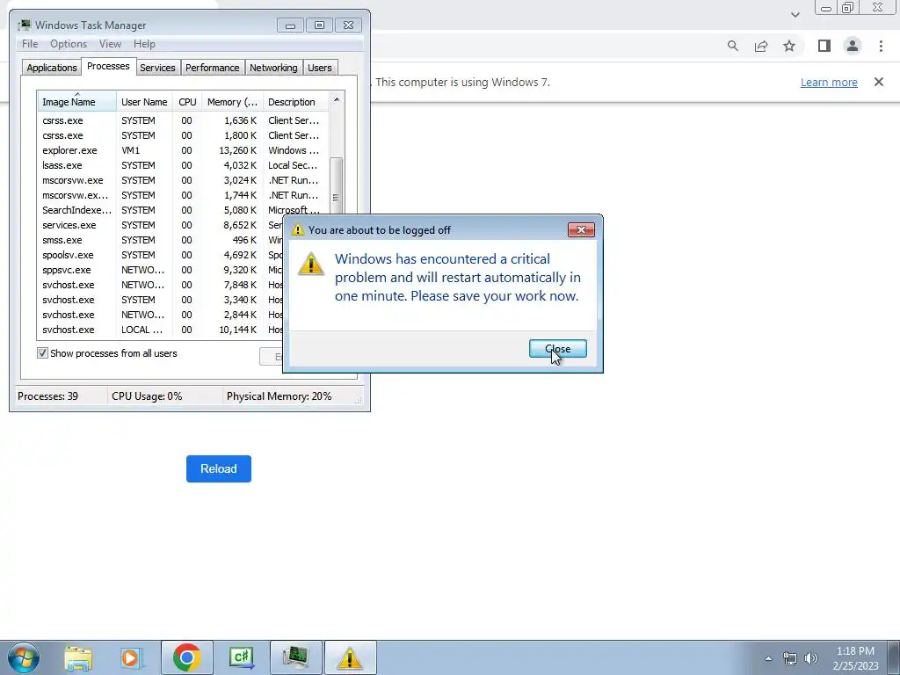Image resolution: width=900 pixels, height=675 pixels.
Task: Switch to the Services tab
Action: pos(158,68)
